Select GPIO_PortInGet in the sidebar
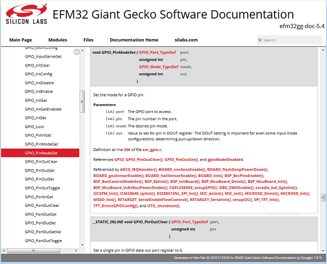Screen dimensions: 327x264 click(x=39, y=197)
